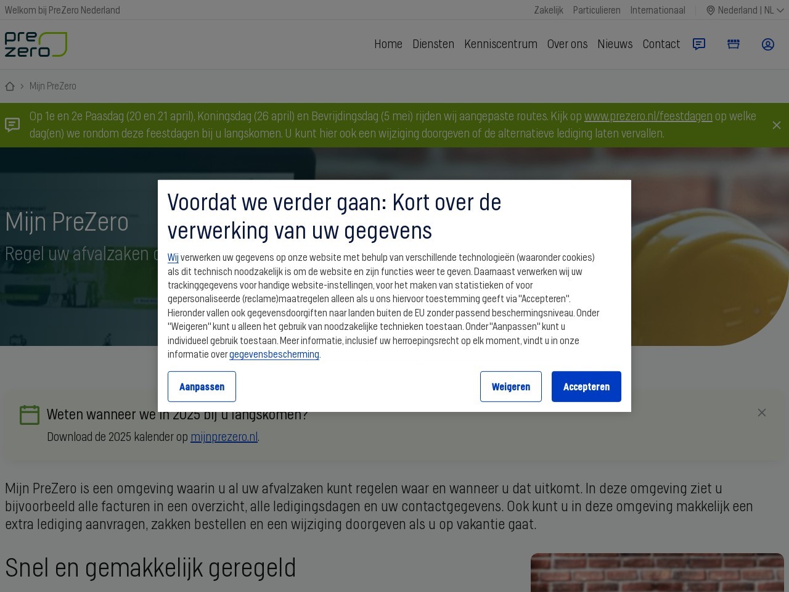Close the green holiday announcement banner
Screen dimensions: 789x592
(777, 125)
